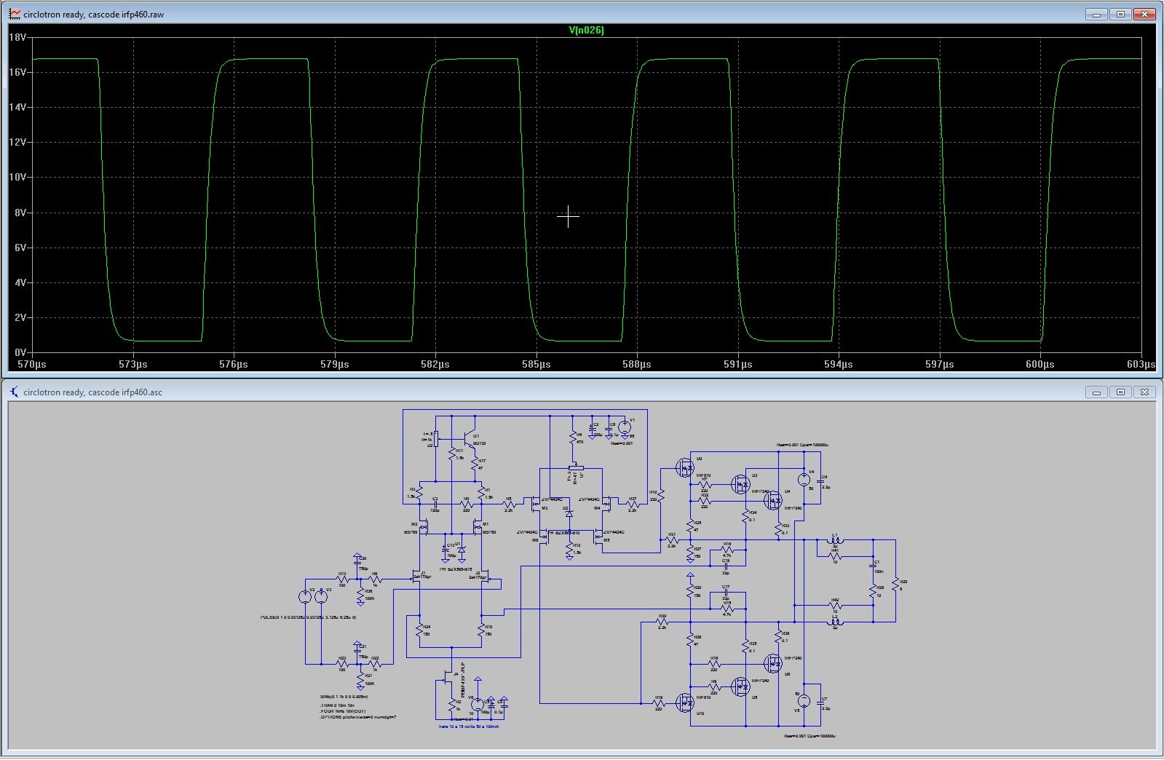
Task: Click the 570µs time axis label
Action: 31,364
